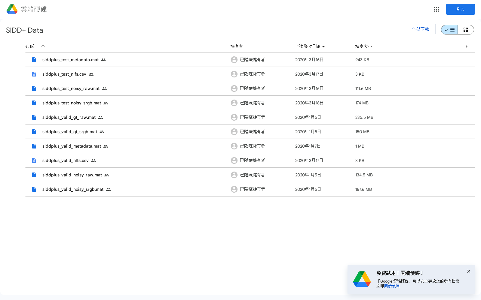
Task: Click file icon for siddplus_valid_noisy_srgb.mat
Action: (x=34, y=189)
